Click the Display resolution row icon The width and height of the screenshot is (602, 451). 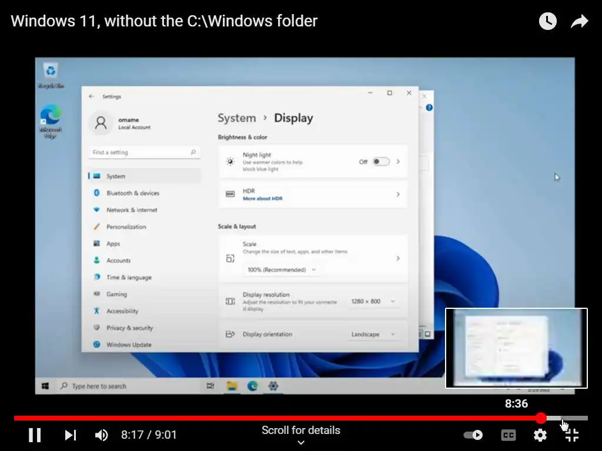[230, 301]
